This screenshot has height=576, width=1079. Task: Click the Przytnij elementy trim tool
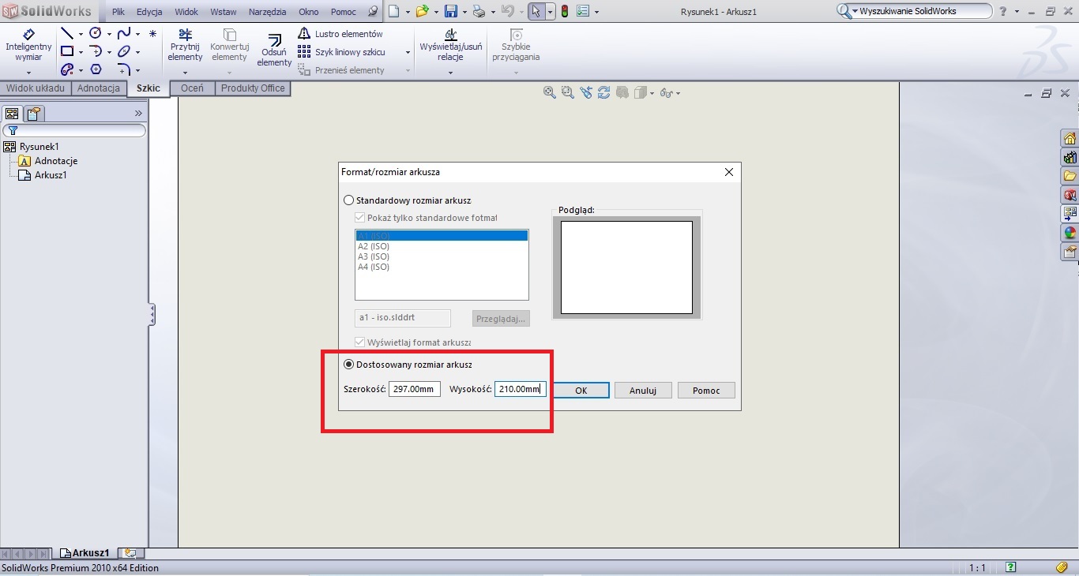click(185, 45)
